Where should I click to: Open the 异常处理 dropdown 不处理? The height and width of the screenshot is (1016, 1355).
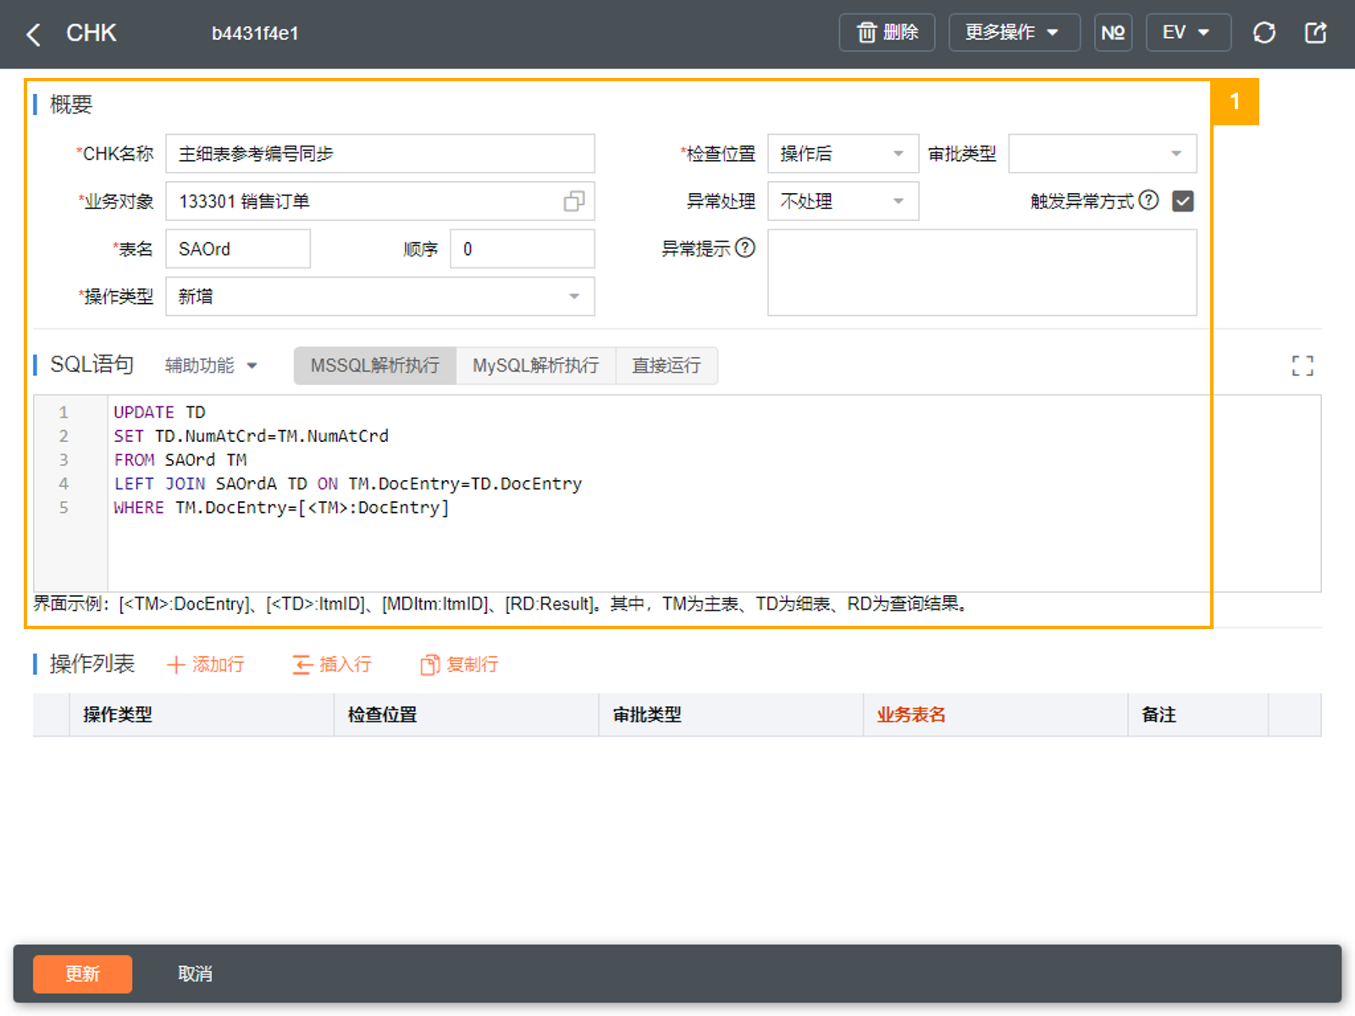click(843, 202)
